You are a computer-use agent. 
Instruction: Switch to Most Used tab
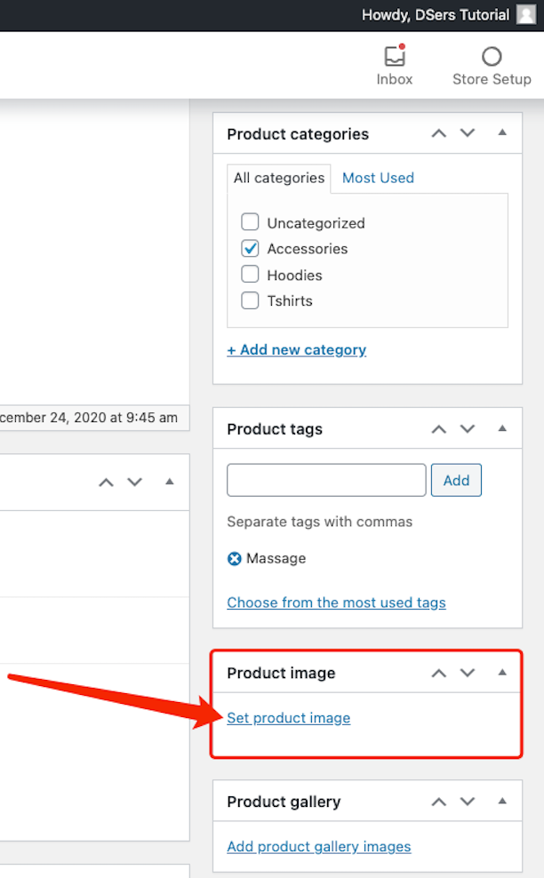click(x=378, y=178)
